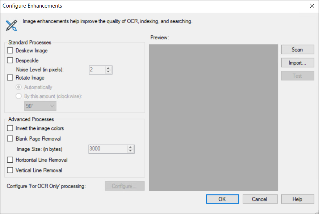Screen dimensions: 319x214
Task: Confirm settings with OK
Action: click(222, 199)
